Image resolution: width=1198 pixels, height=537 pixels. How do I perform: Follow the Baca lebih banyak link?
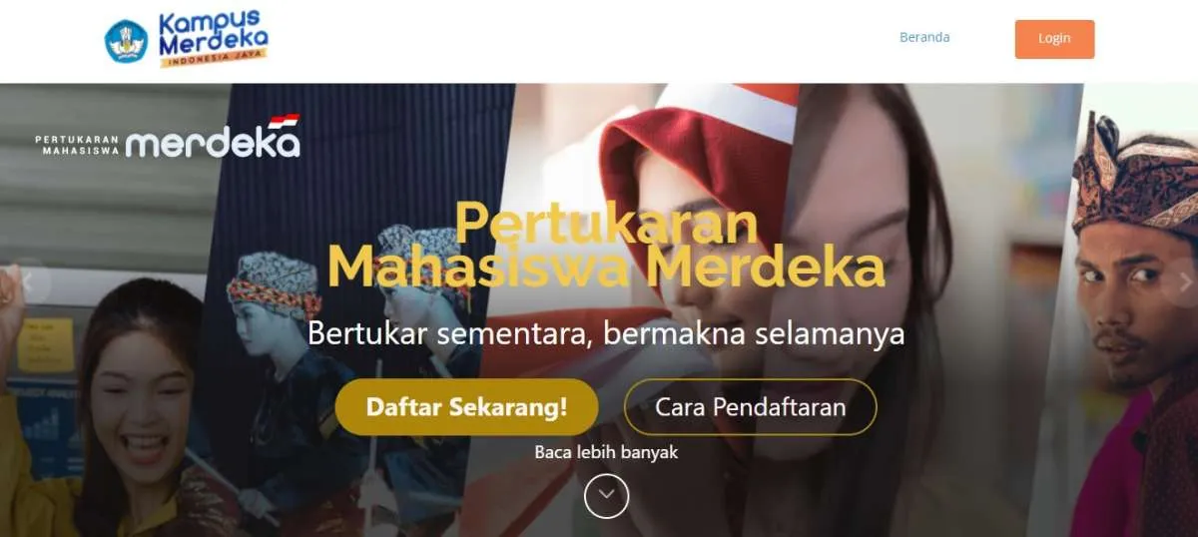tap(606, 452)
